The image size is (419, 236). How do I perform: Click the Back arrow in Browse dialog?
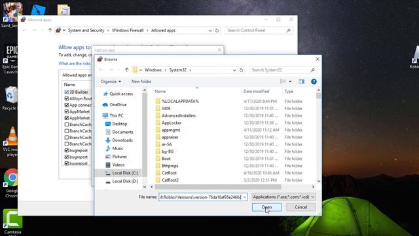coord(101,70)
